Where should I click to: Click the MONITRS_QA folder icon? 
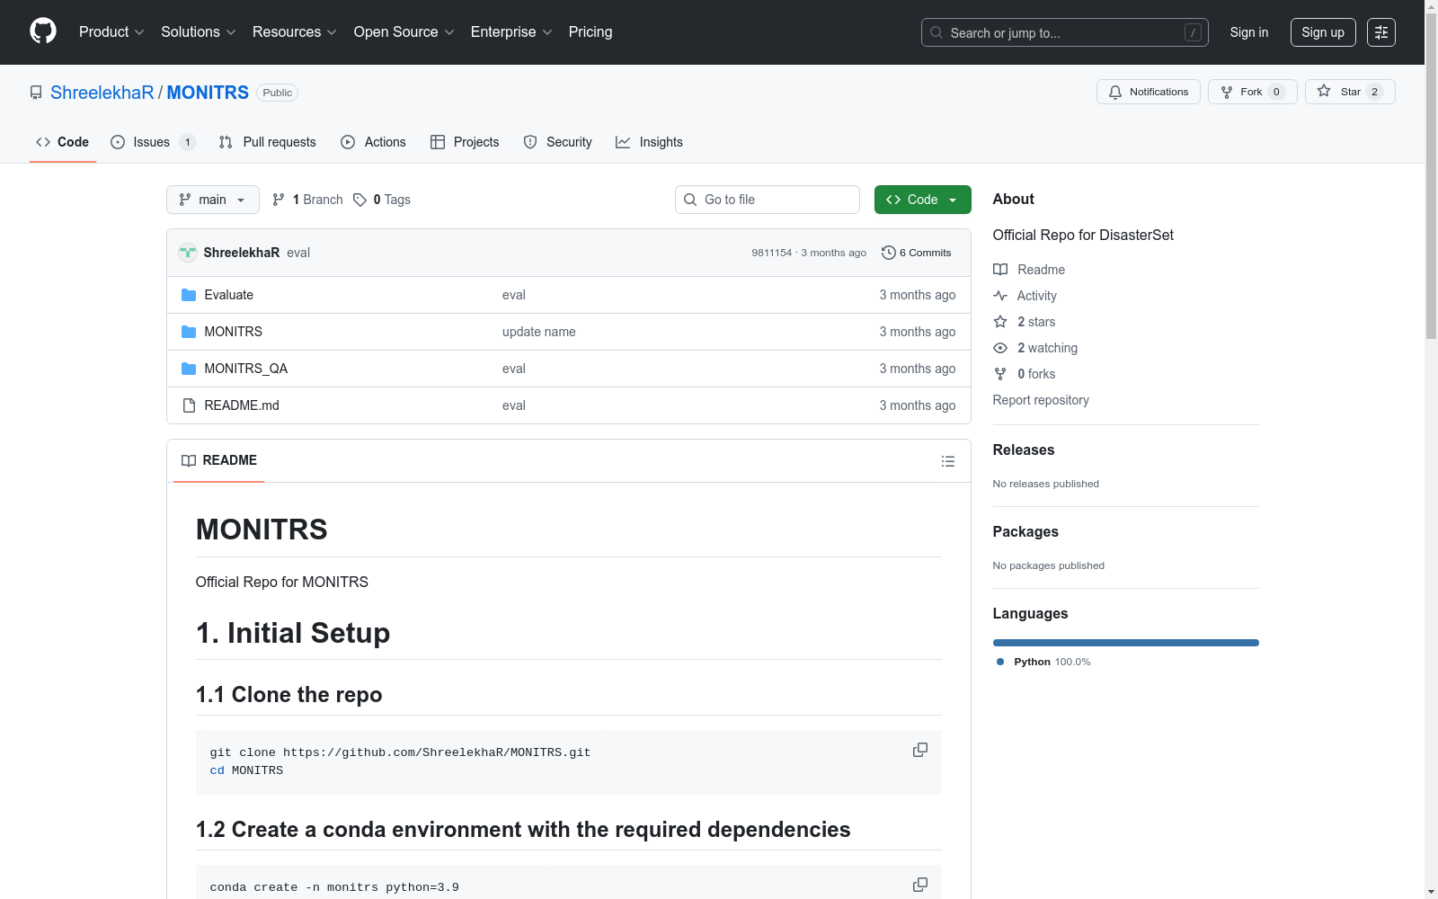tap(189, 369)
